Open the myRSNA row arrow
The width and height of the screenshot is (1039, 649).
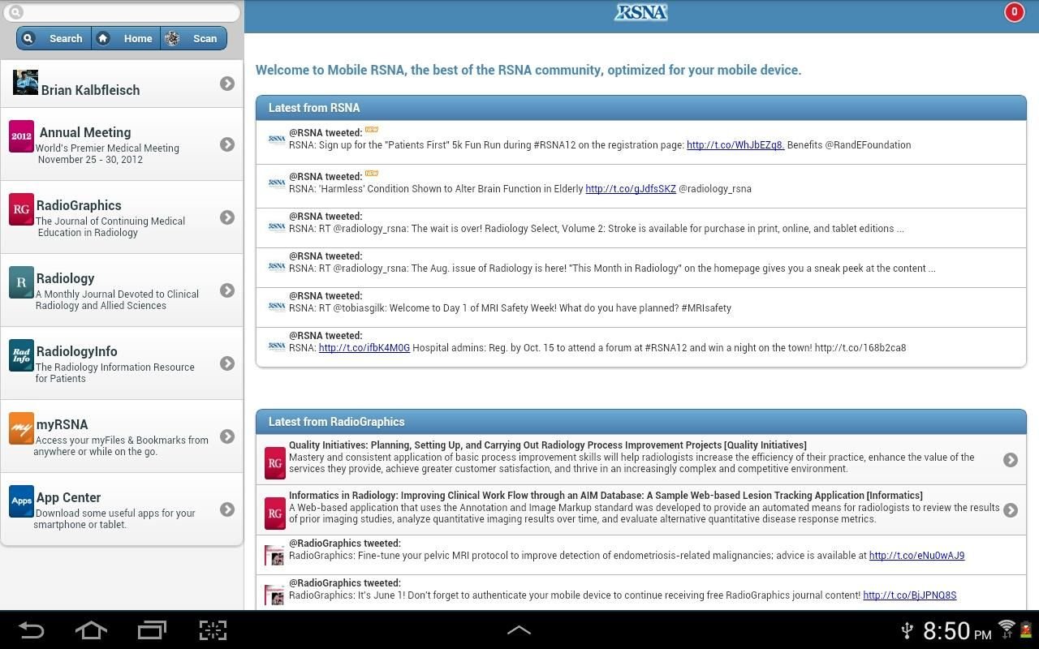coord(227,436)
